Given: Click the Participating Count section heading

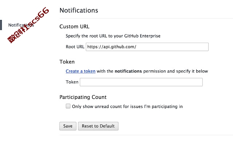Looking at the screenshot, I should [x=83, y=97].
